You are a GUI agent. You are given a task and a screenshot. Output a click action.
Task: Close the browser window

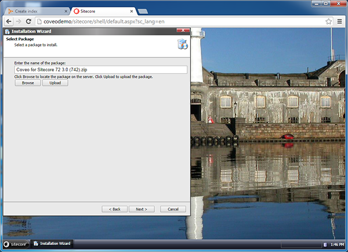339,3
